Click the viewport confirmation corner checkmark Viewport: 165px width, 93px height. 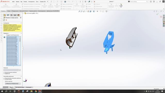point(157,14)
